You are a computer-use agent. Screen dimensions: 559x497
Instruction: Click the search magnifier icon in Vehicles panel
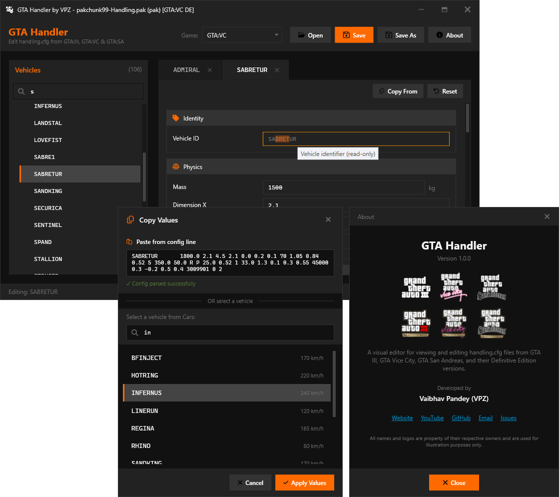point(21,92)
